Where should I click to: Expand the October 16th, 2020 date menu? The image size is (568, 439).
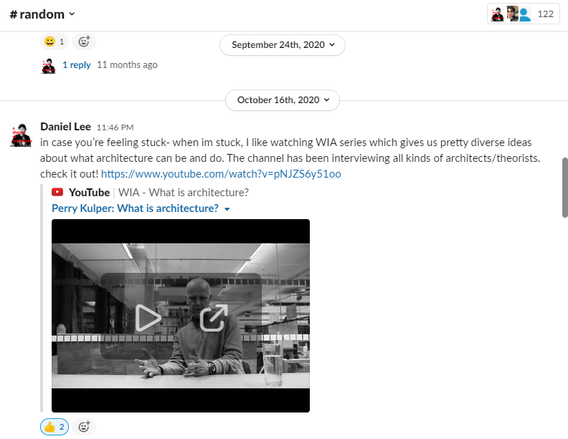[283, 100]
